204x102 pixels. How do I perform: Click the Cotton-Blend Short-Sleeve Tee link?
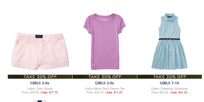click(105, 89)
